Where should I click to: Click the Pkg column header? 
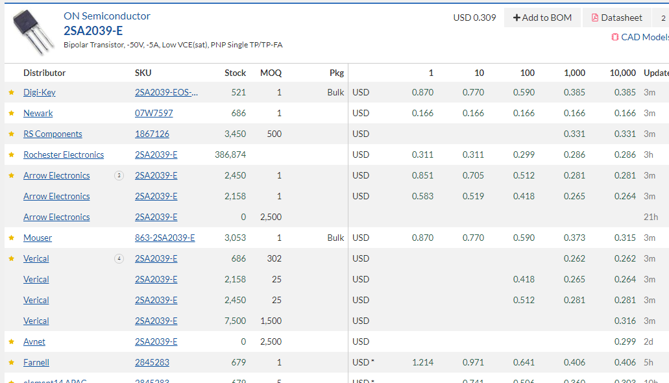coord(337,73)
